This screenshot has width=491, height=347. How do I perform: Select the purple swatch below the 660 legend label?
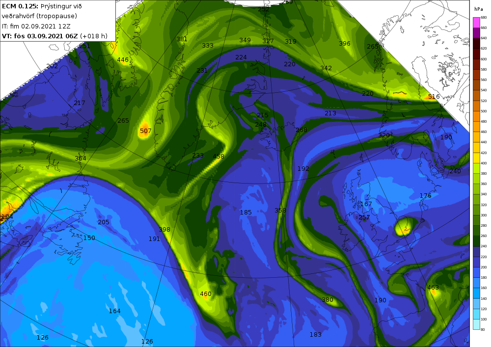[476, 33]
